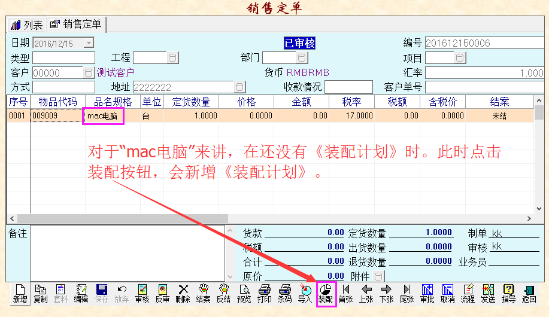Click the 取消 (Cancel) toolbar icon

[447, 294]
